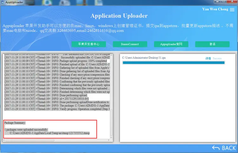Click the 51.ipa upload progress bar

coord(174,63)
